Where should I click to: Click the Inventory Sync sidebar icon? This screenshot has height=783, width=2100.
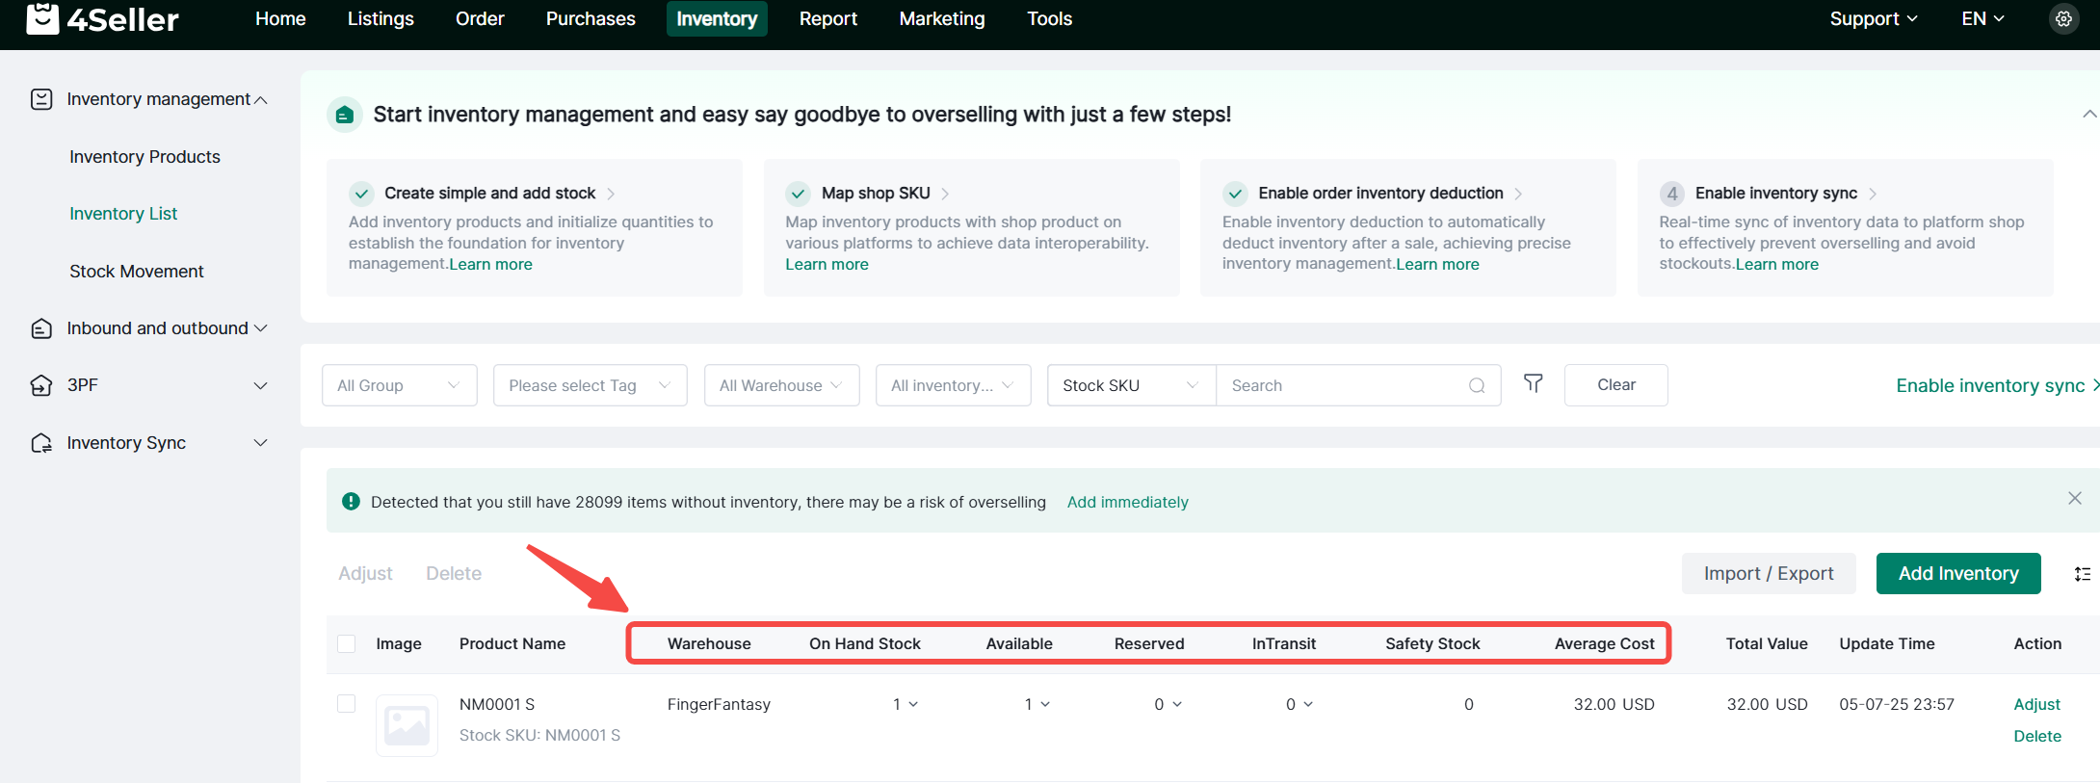point(41,443)
